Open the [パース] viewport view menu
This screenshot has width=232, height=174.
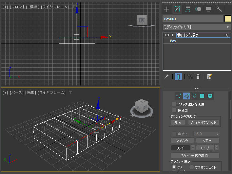pyautogui.click(x=17, y=93)
